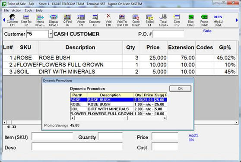Click the 45.02% Gp% cell

click(225, 58)
